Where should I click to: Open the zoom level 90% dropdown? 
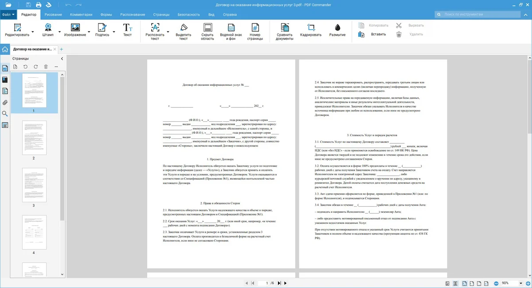[x=521, y=283]
